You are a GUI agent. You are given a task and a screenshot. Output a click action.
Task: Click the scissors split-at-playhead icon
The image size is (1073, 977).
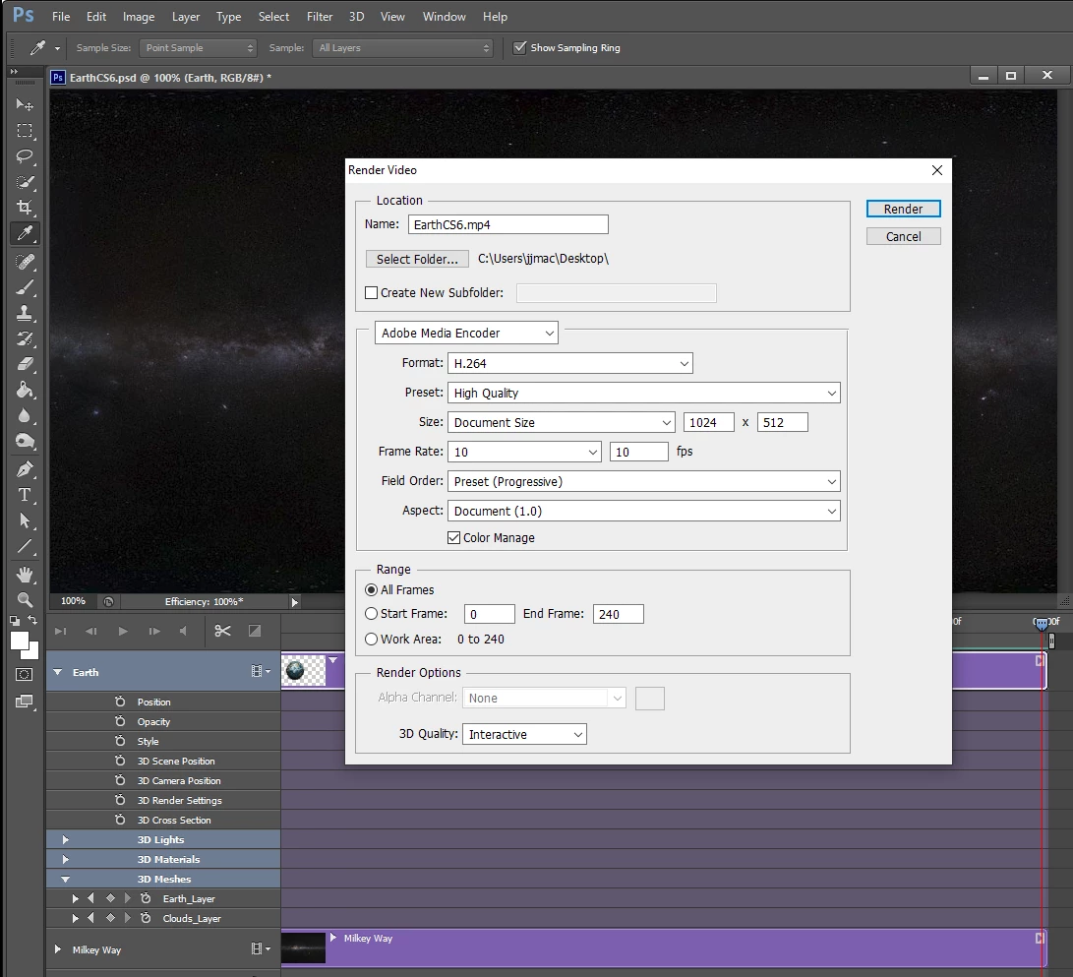click(222, 631)
